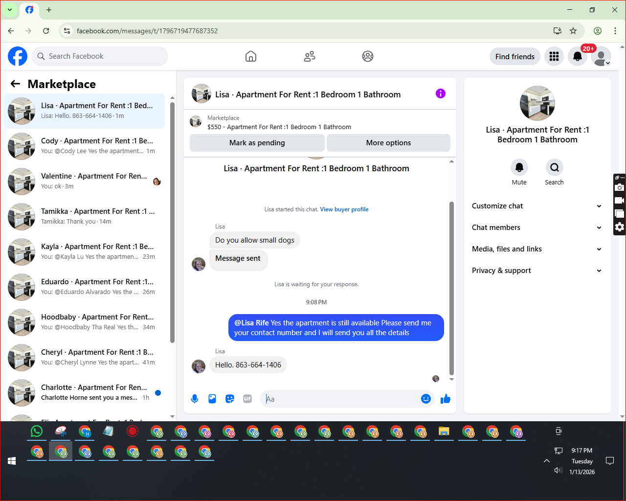The height and width of the screenshot is (501, 626).
Task: Open Charlotte unread conversation
Action: [84, 393]
